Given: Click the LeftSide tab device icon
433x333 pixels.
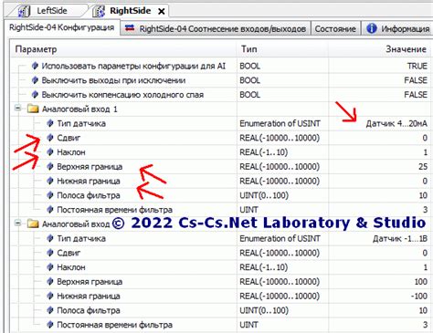Looking at the screenshot, I should click(x=24, y=11).
